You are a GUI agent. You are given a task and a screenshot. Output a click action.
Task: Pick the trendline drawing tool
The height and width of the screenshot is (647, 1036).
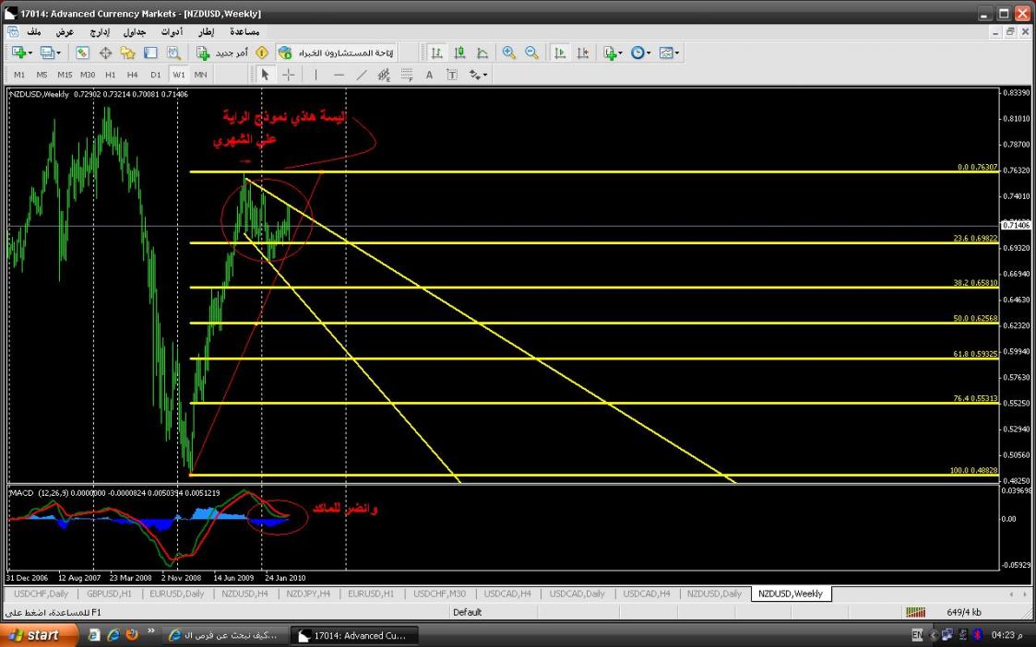tap(361, 75)
